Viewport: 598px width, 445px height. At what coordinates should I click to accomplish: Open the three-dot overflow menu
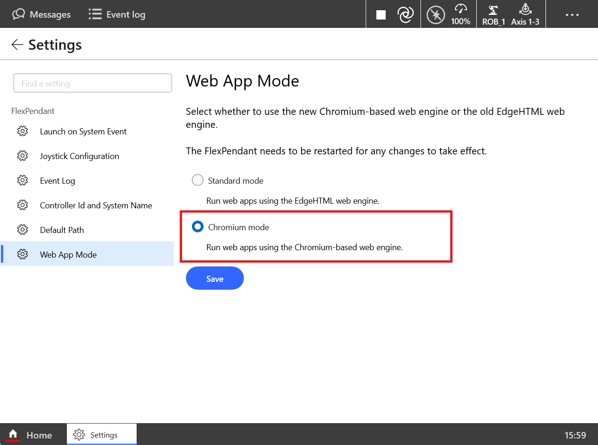572,15
